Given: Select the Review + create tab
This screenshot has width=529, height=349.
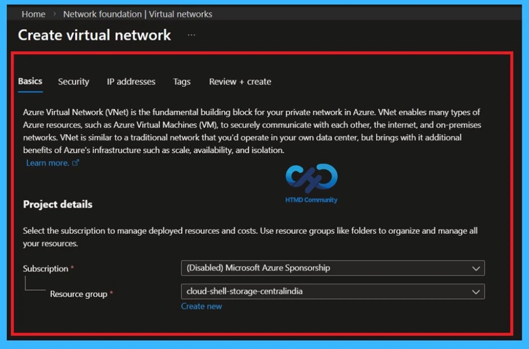Looking at the screenshot, I should (239, 82).
